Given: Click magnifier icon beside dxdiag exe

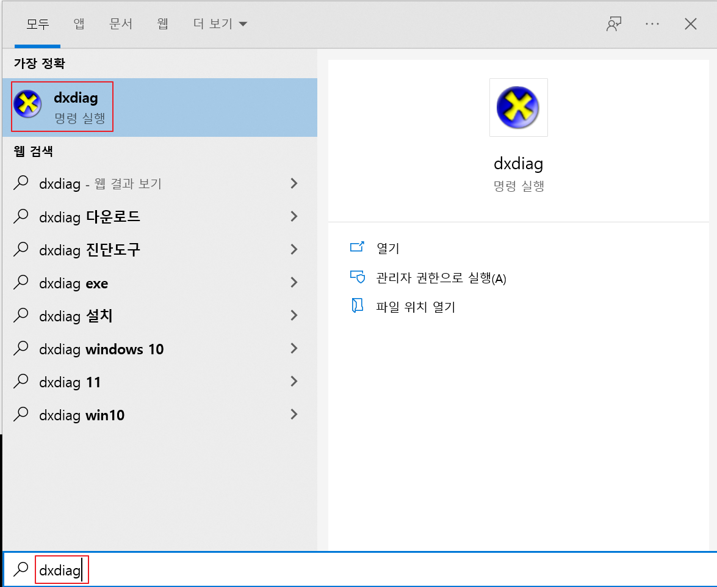Looking at the screenshot, I should pyautogui.click(x=21, y=283).
